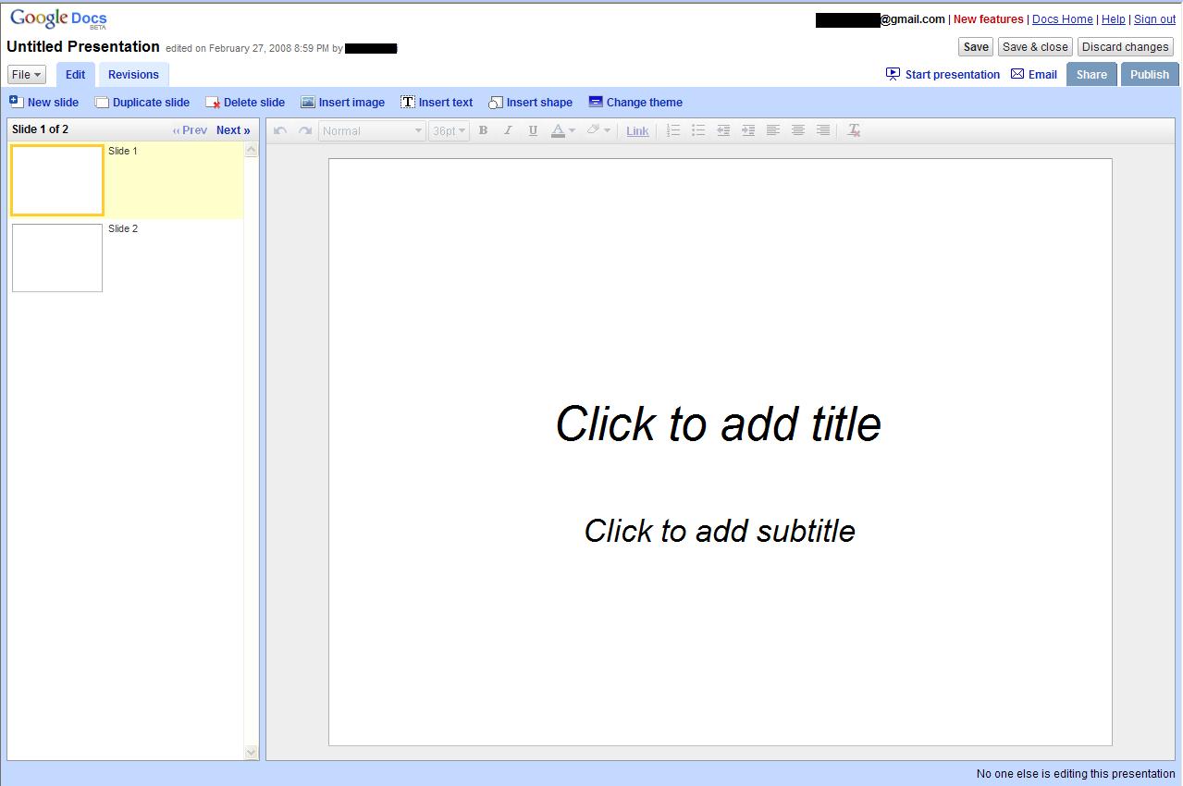Click the Google Docs logo
The width and height of the screenshot is (1183, 786).
coord(58,18)
